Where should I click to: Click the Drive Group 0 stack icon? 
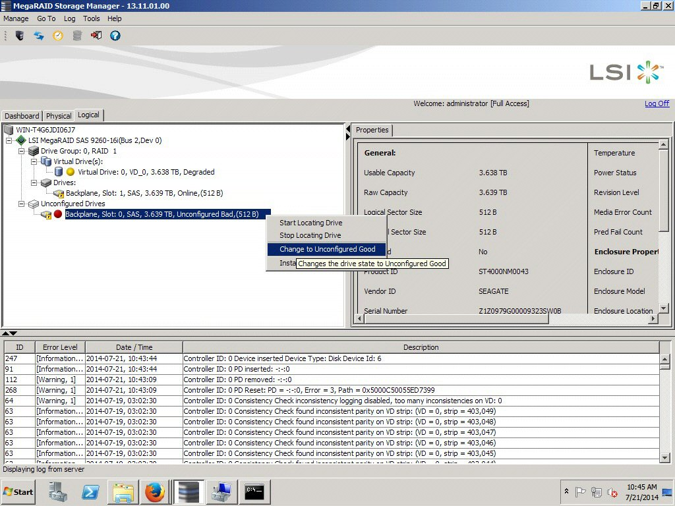pos(33,151)
